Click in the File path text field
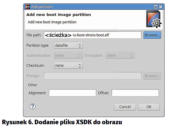 93,35
